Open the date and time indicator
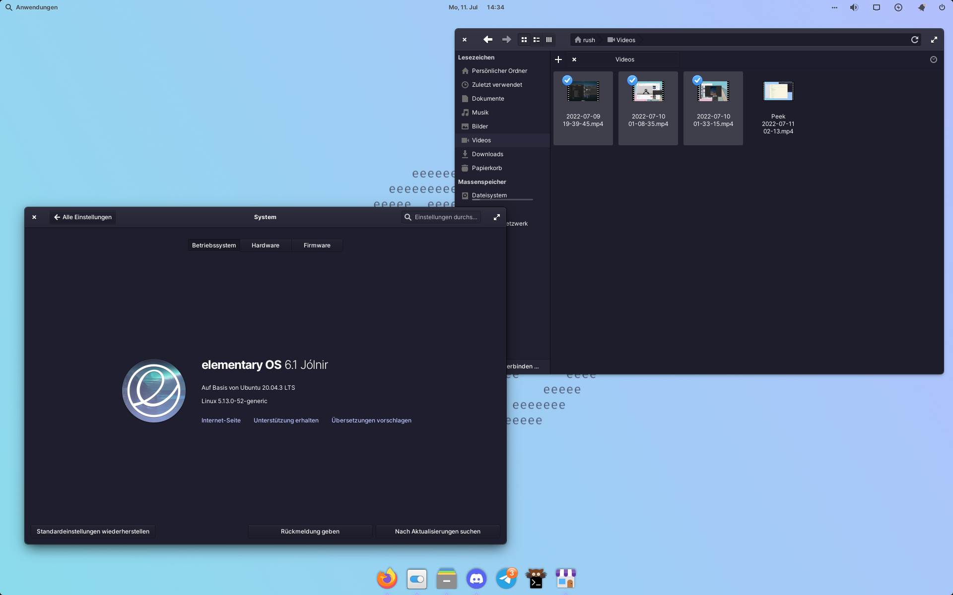The width and height of the screenshot is (953, 595). (x=476, y=7)
